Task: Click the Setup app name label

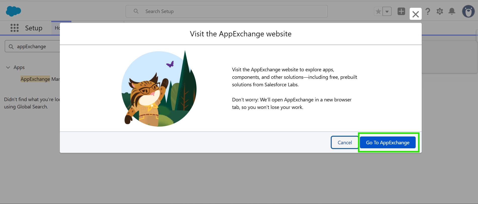Action: click(34, 28)
